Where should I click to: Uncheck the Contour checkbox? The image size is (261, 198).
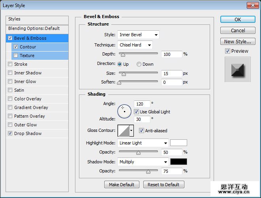click(16, 47)
